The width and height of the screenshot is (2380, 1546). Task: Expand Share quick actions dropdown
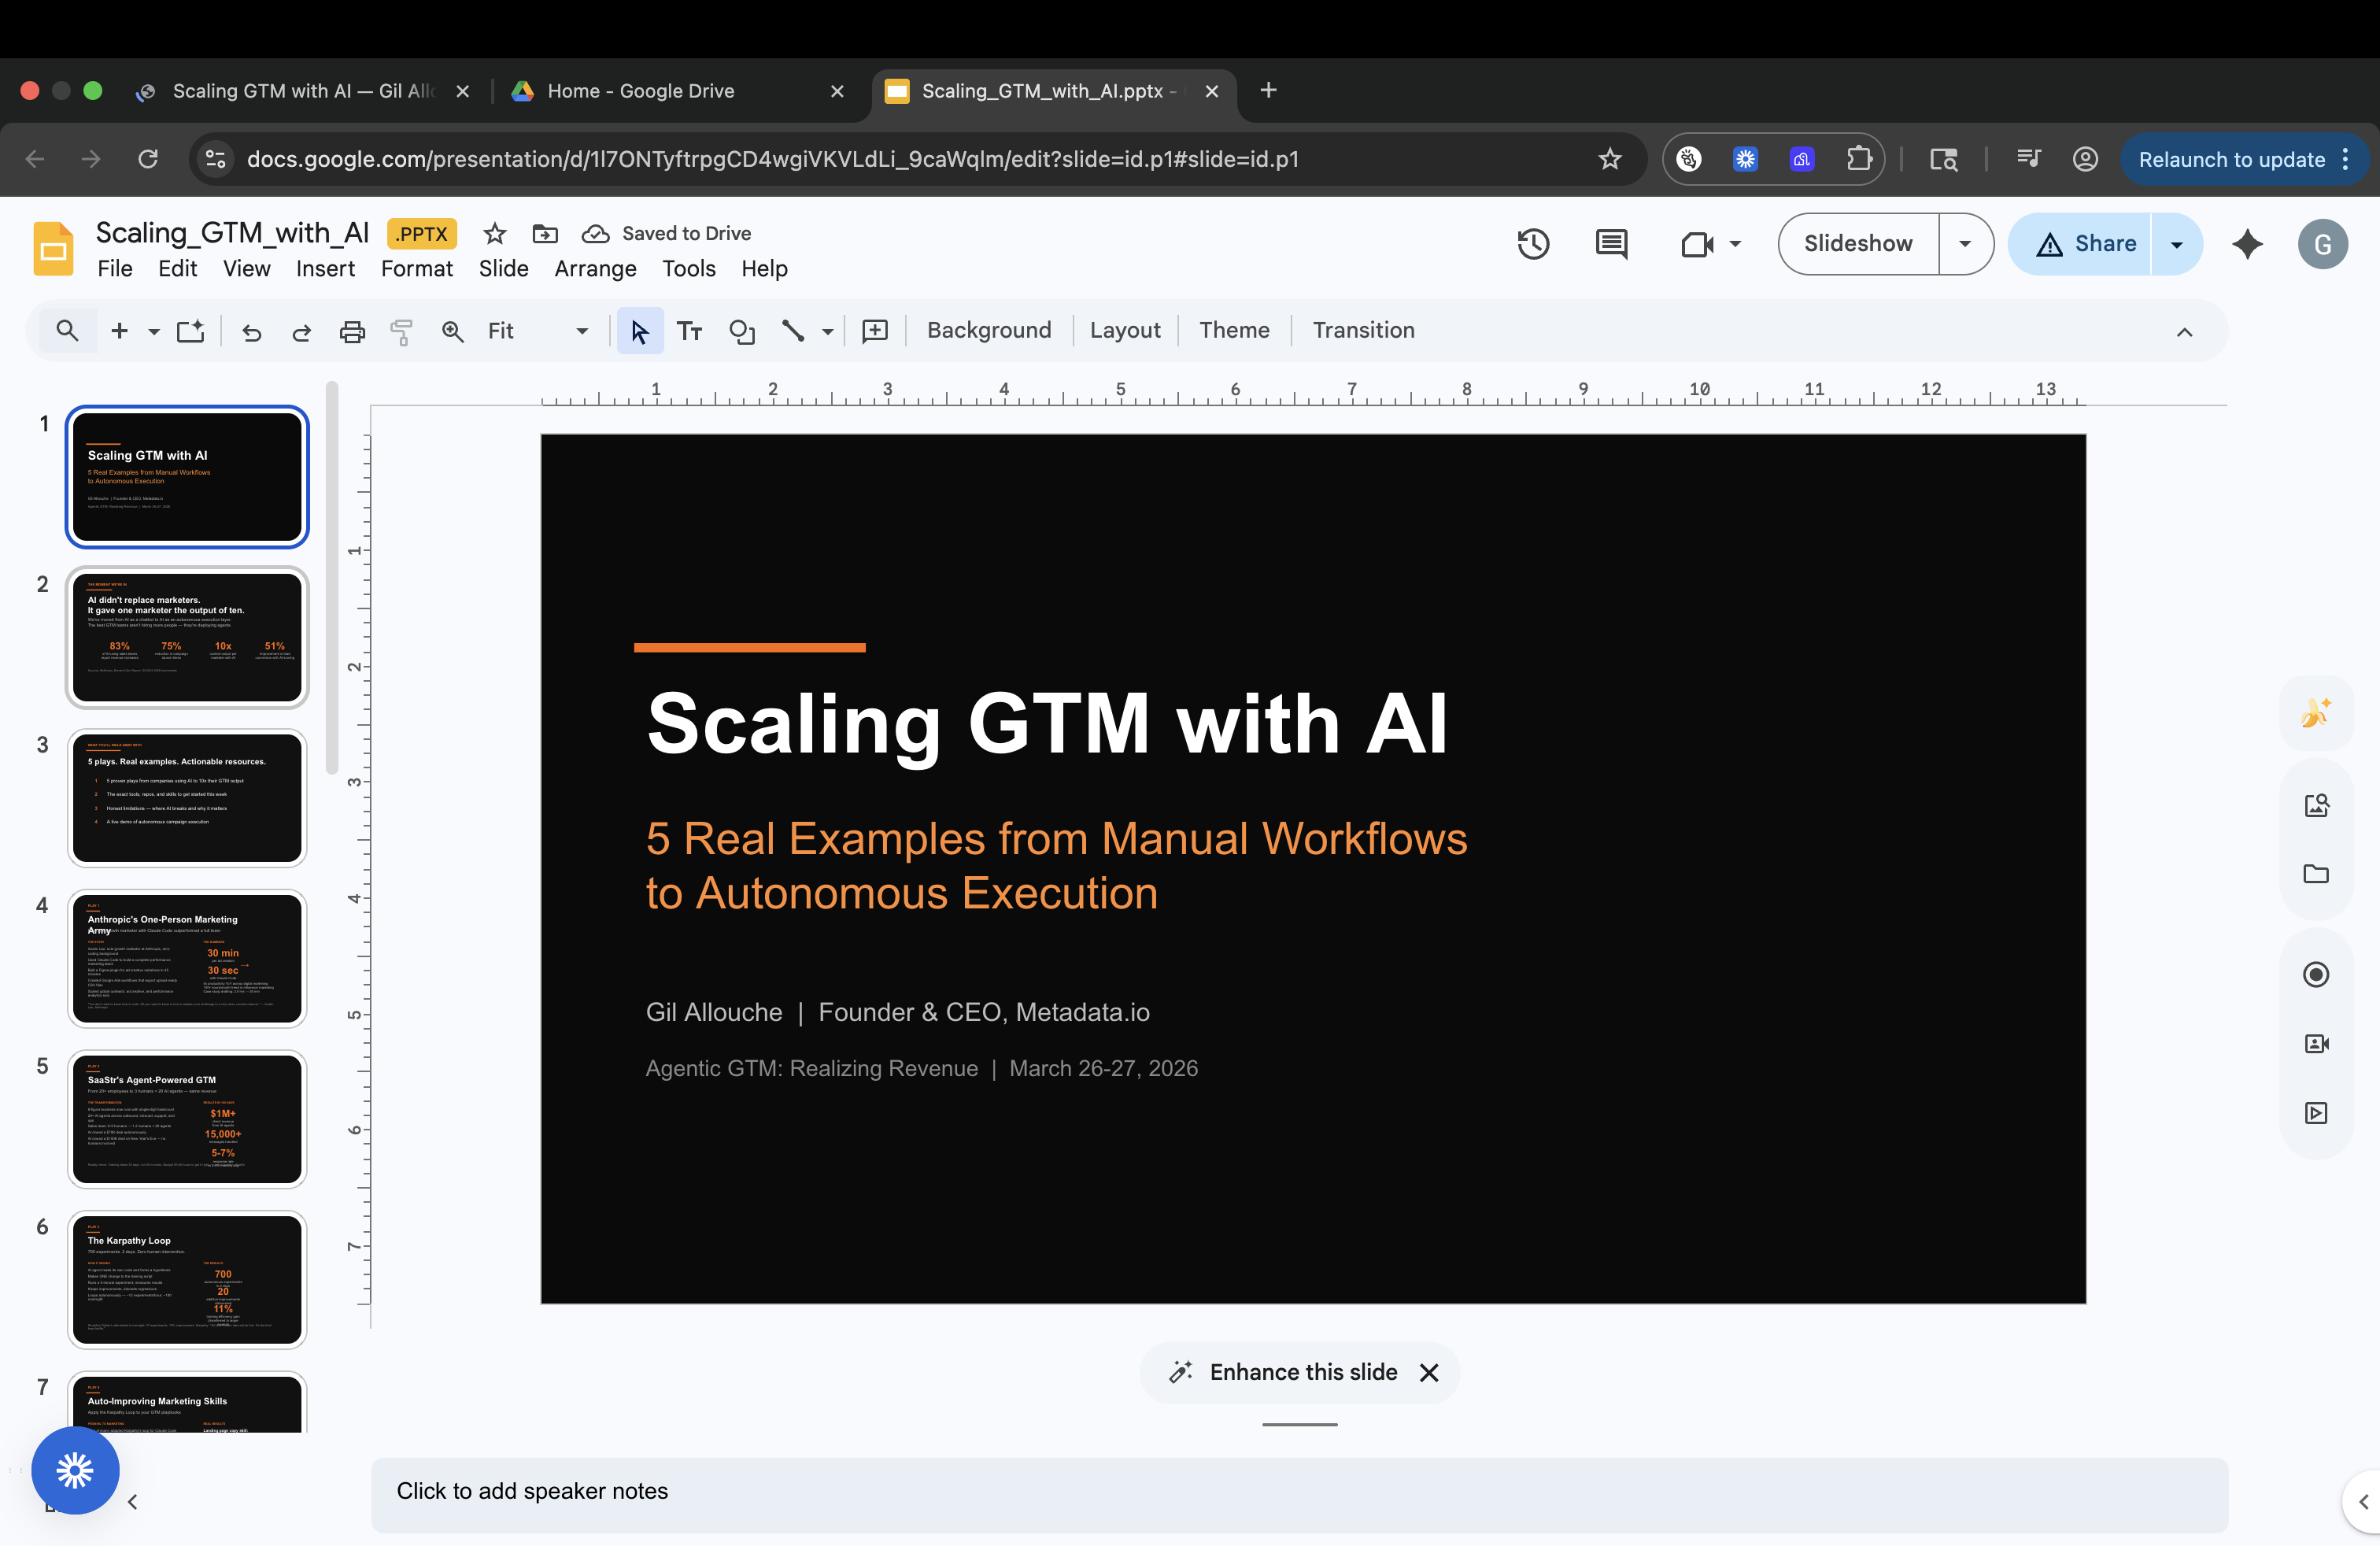click(x=2176, y=244)
